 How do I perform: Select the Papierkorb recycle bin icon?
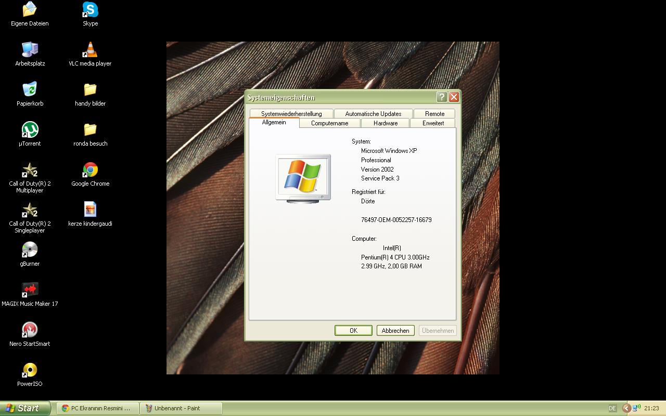click(x=30, y=94)
